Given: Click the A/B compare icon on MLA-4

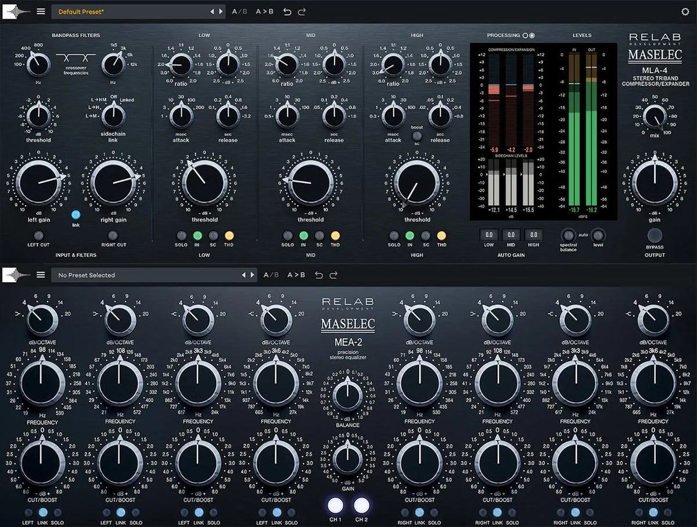Looking at the screenshot, I should (x=239, y=11).
